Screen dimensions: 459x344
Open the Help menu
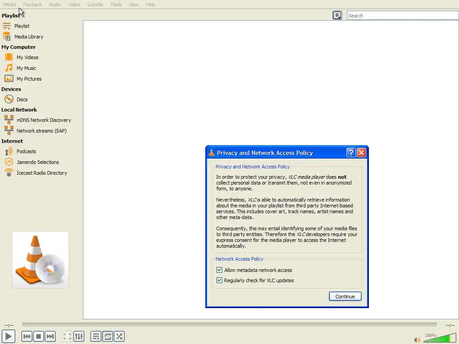[x=151, y=4]
